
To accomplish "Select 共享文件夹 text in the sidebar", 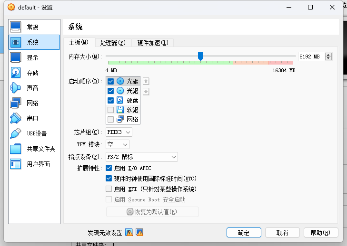I will [x=41, y=149].
